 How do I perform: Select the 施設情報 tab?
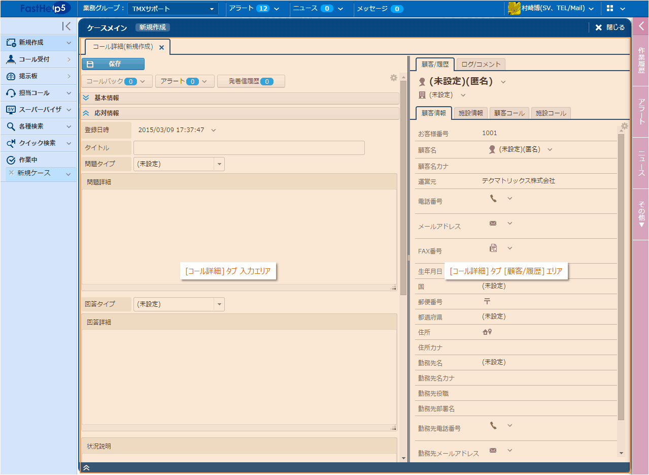coord(470,113)
